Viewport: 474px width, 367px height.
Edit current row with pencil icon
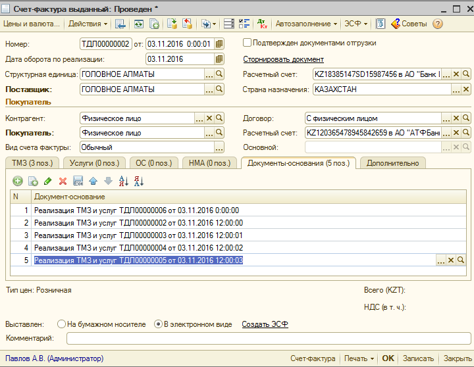pyautogui.click(x=48, y=181)
